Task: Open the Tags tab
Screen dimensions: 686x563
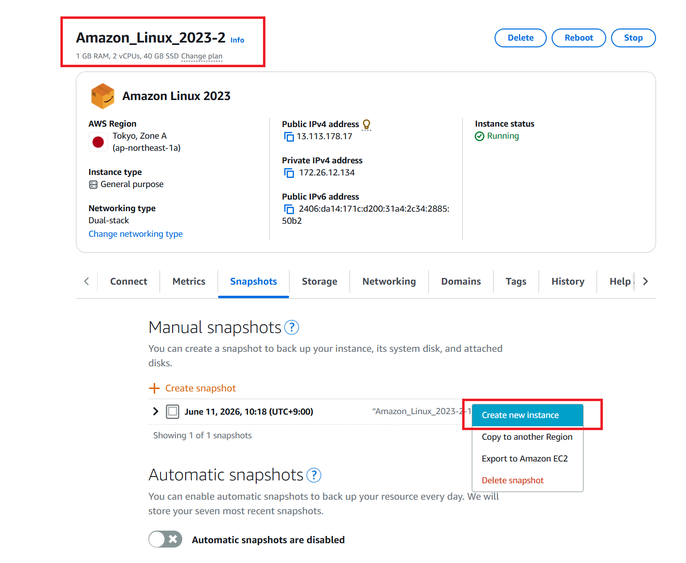Action: pyautogui.click(x=516, y=281)
